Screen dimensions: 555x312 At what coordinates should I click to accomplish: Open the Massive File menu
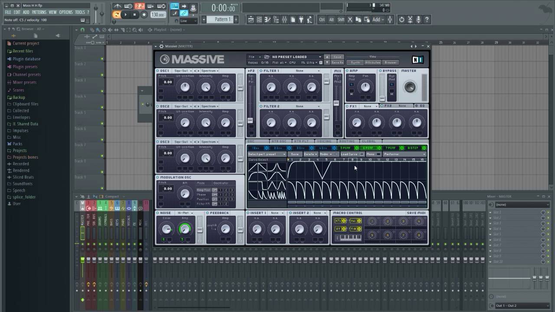(255, 57)
